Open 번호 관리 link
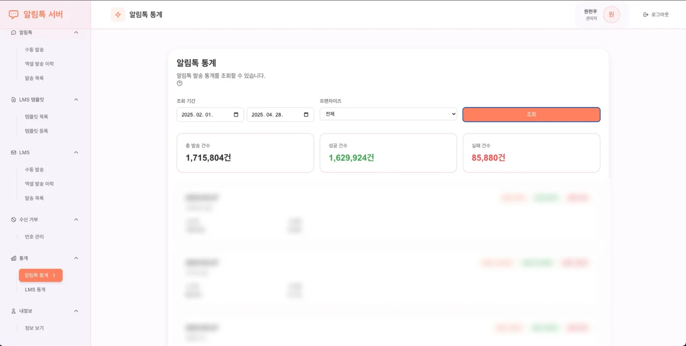The height and width of the screenshot is (346, 686). [34, 237]
